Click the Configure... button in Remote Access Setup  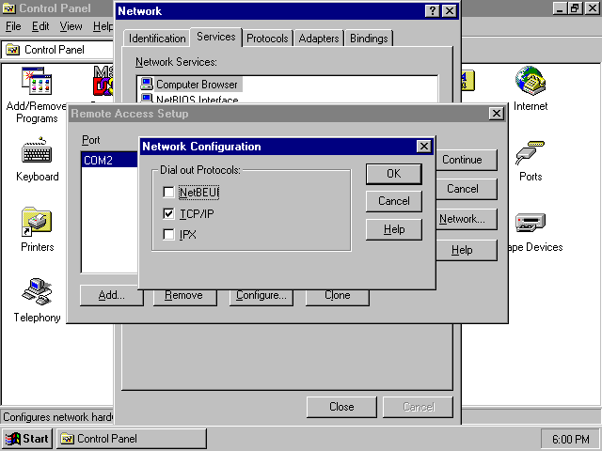[261, 296]
